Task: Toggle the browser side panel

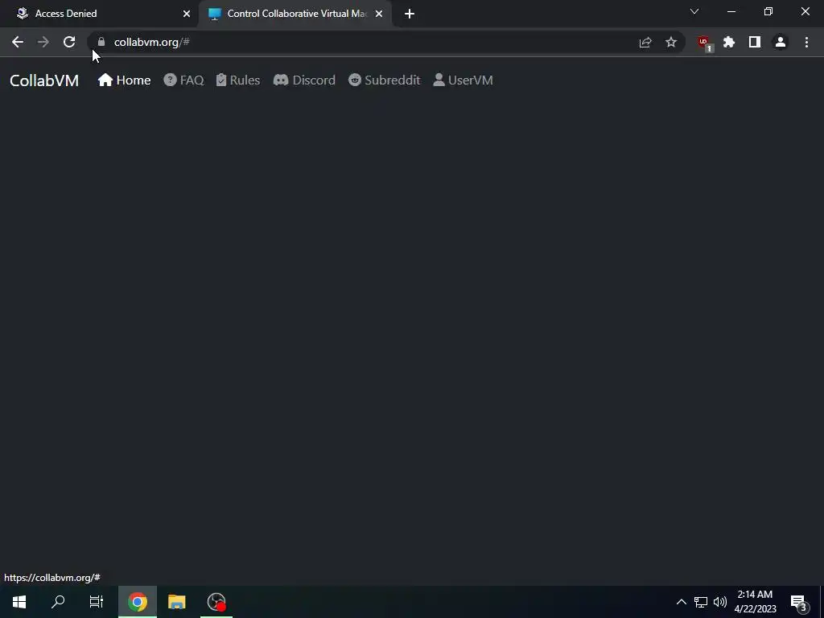Action: point(755,42)
